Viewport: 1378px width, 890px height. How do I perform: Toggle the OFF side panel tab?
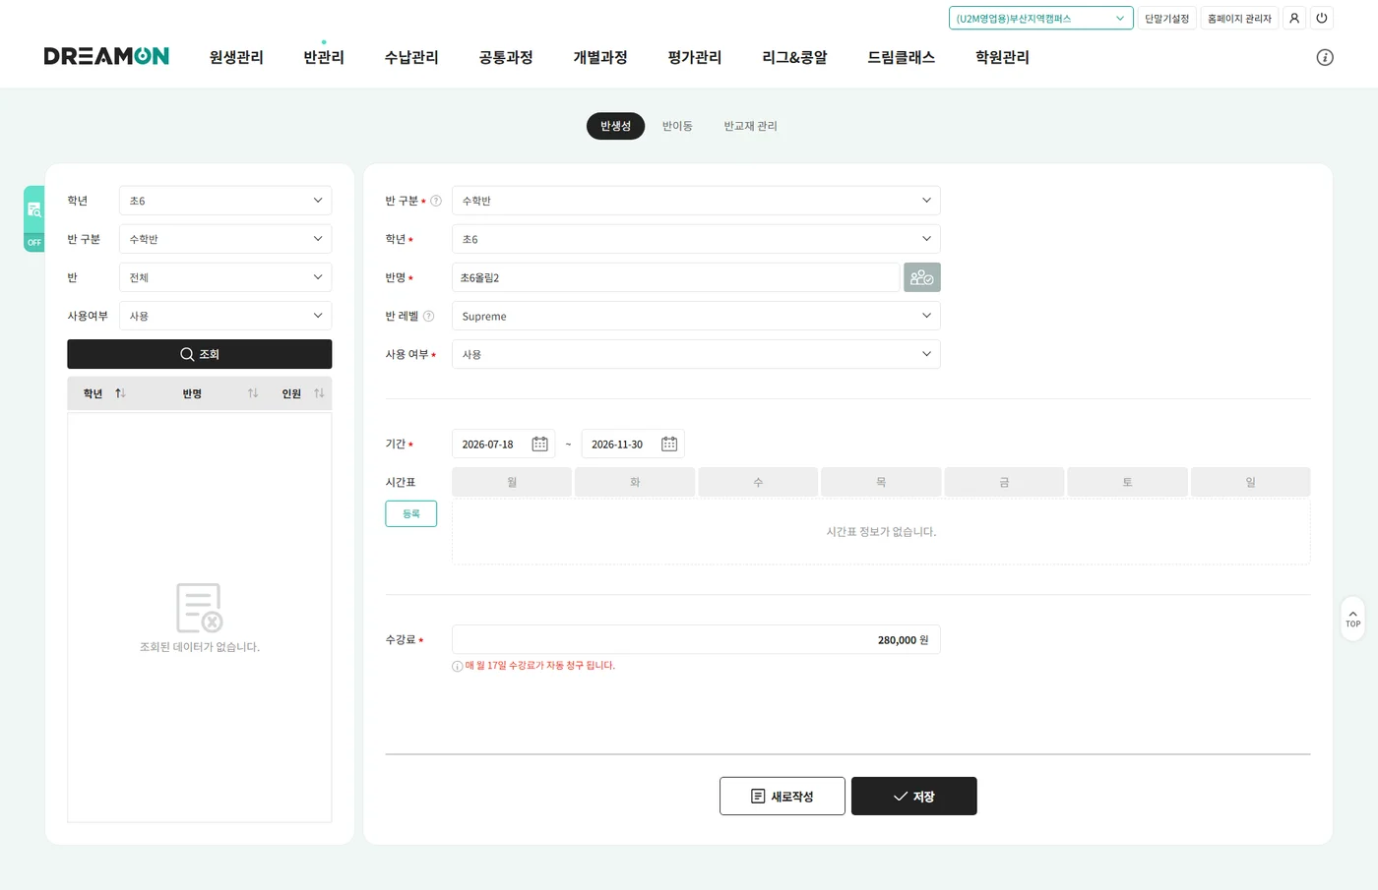click(x=34, y=218)
